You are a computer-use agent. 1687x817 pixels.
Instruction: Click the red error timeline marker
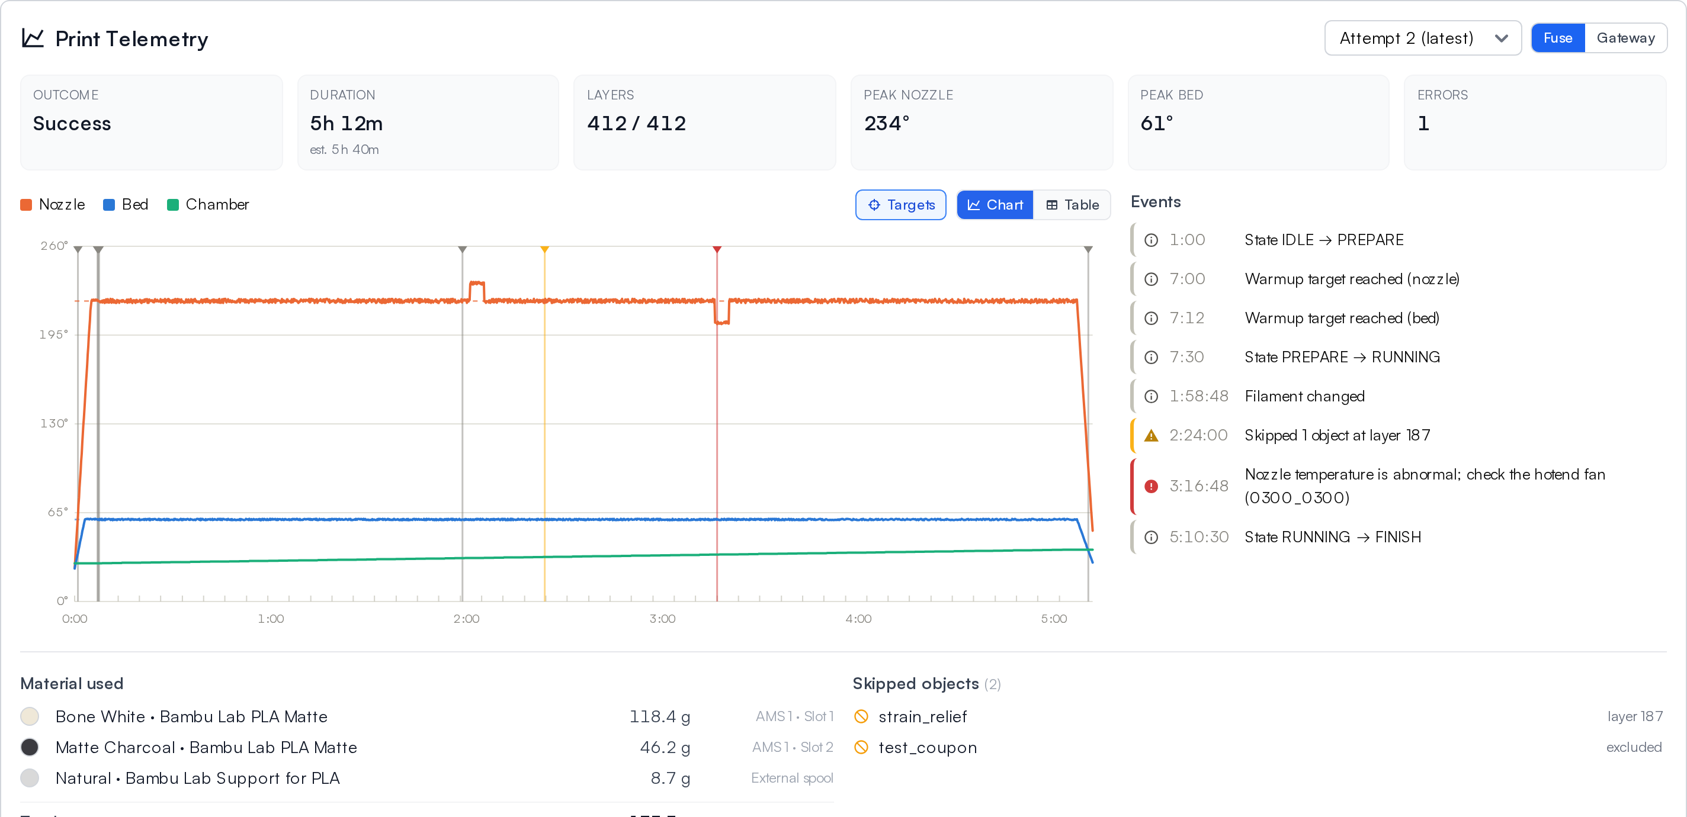(x=717, y=249)
